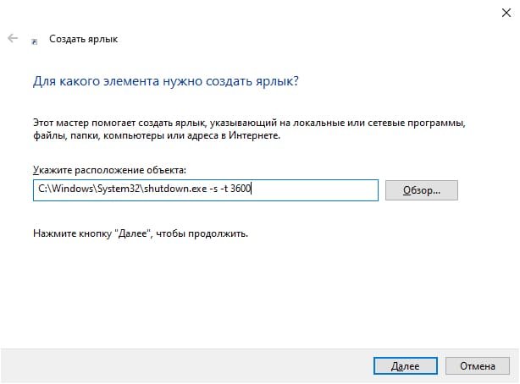Place cursor on the -t flag
The width and height of the screenshot is (520, 384).
click(224, 189)
